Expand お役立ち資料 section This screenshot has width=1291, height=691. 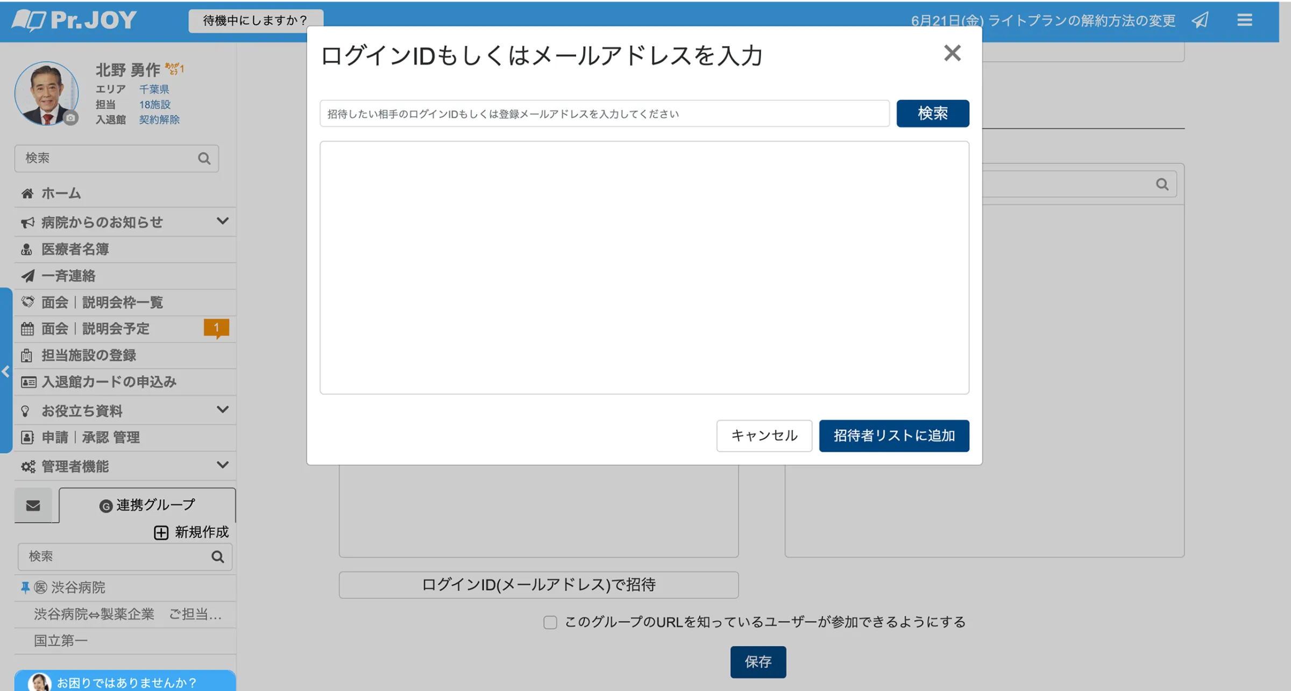(222, 410)
